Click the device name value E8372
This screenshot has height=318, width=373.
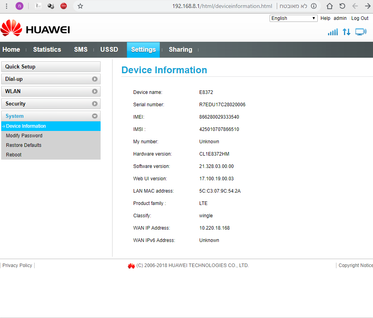pyautogui.click(x=206, y=92)
